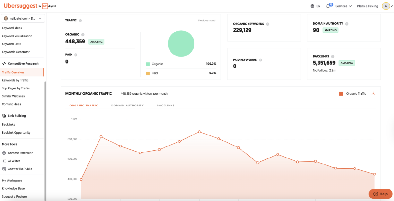Image resolution: width=394 pixels, height=201 pixels.
Task: Click yellow Paid legend swatch
Action: (x=148, y=73)
